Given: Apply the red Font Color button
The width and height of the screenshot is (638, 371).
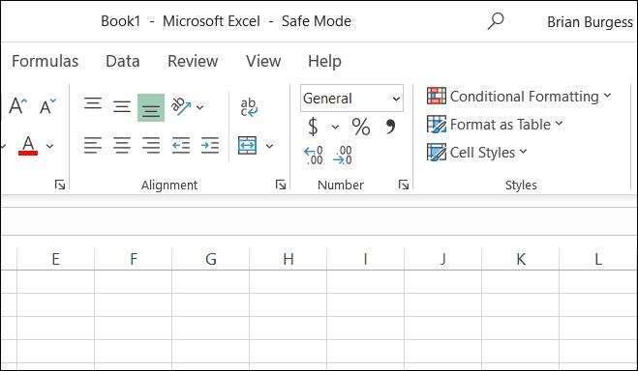Looking at the screenshot, I should coord(28,145).
